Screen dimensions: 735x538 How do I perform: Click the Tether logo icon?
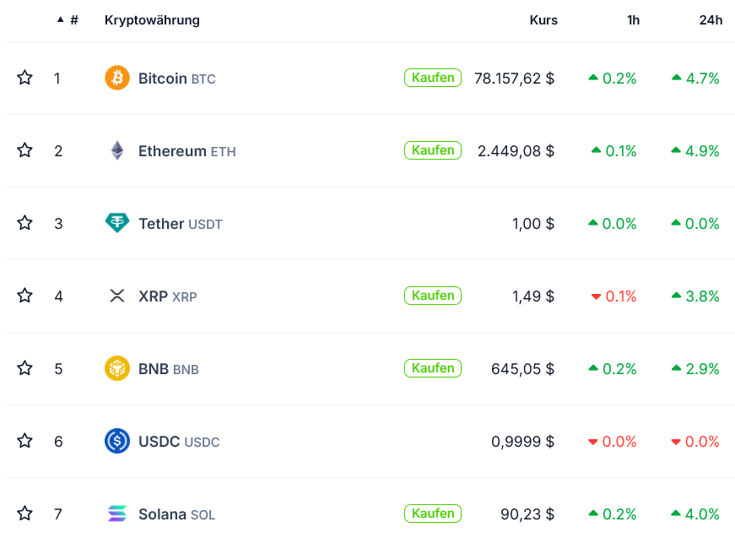pos(117,224)
